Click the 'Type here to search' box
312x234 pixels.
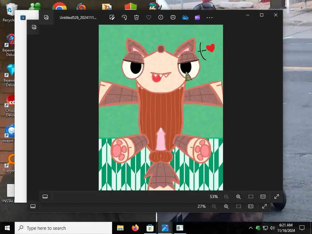click(63, 228)
